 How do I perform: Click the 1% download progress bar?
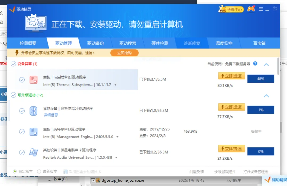[x=261, y=110]
